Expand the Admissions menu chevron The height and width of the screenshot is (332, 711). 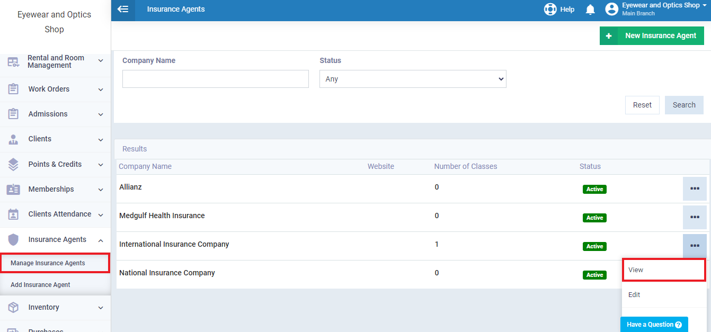[x=101, y=114]
